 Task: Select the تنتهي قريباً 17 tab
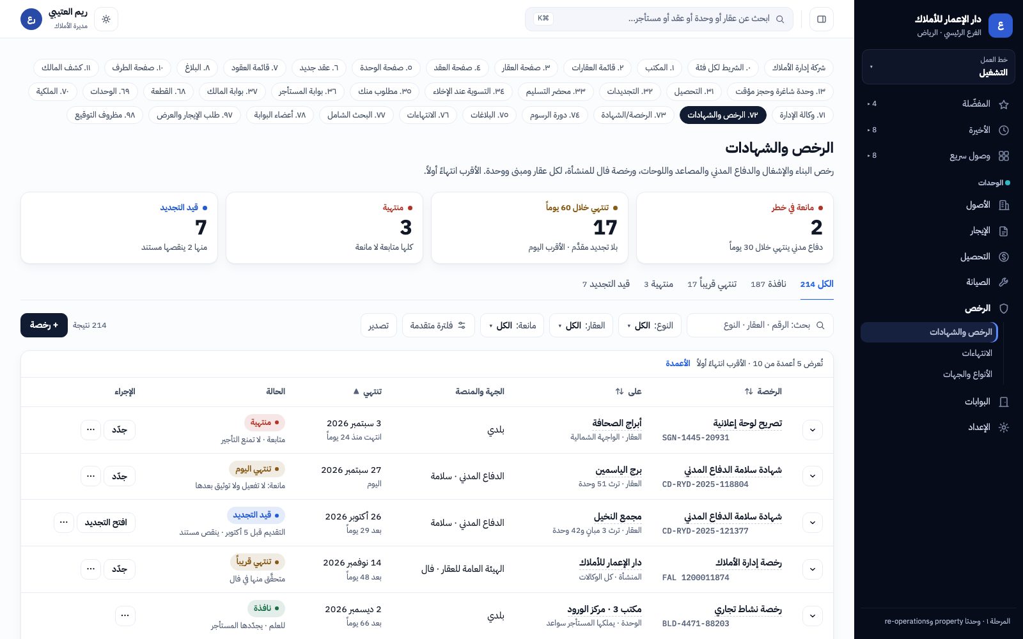[712, 284]
